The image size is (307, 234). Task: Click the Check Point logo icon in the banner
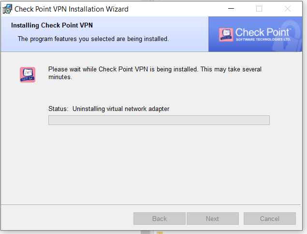point(226,34)
